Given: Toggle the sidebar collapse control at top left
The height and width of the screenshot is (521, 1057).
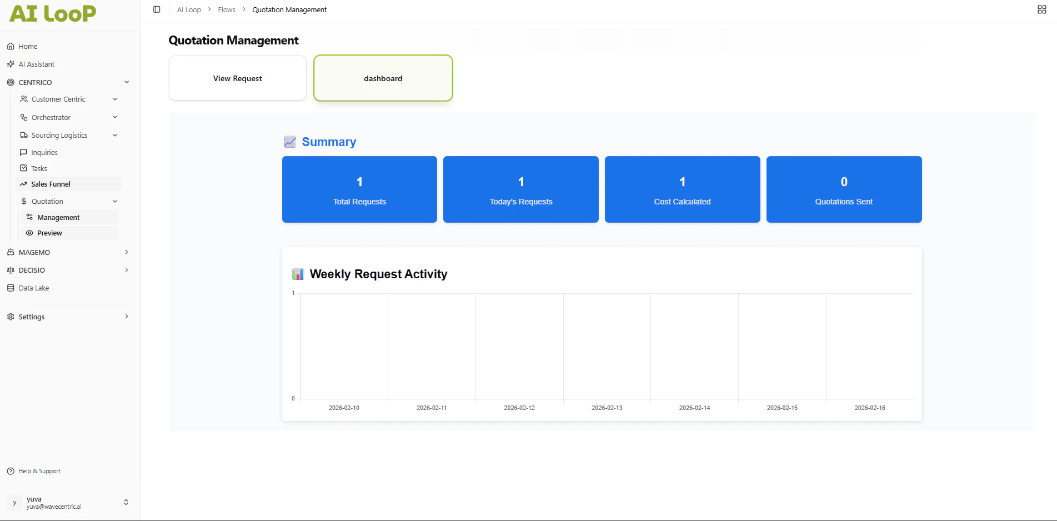Looking at the screenshot, I should coord(156,9).
